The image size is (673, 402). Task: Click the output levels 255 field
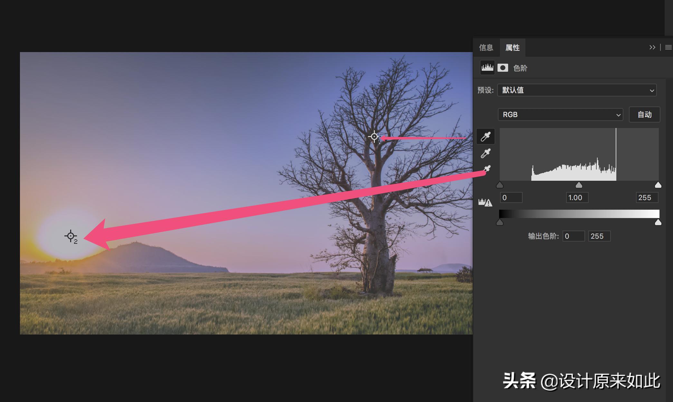[x=599, y=236]
